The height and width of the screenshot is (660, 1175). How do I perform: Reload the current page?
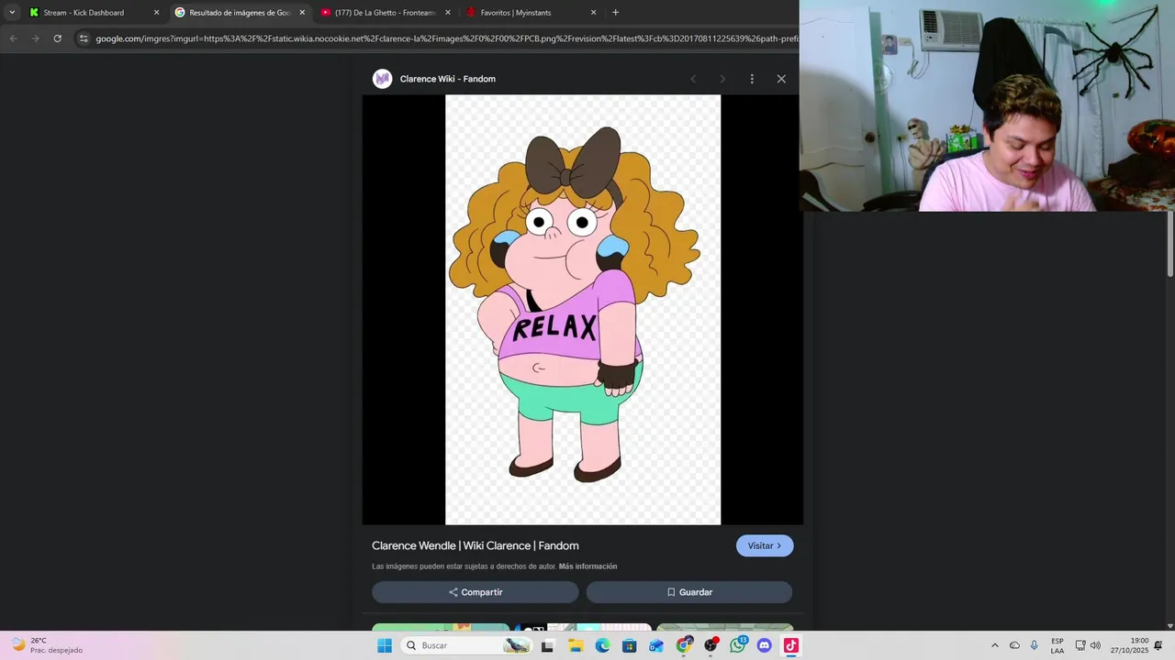click(57, 38)
